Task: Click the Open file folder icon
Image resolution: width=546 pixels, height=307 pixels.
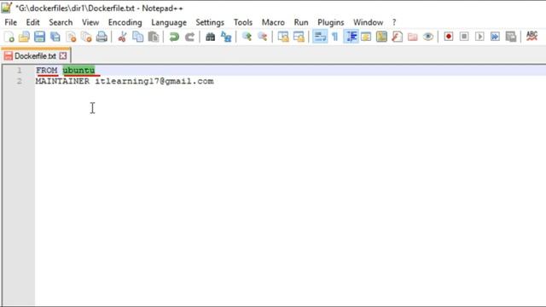Action: (24, 37)
